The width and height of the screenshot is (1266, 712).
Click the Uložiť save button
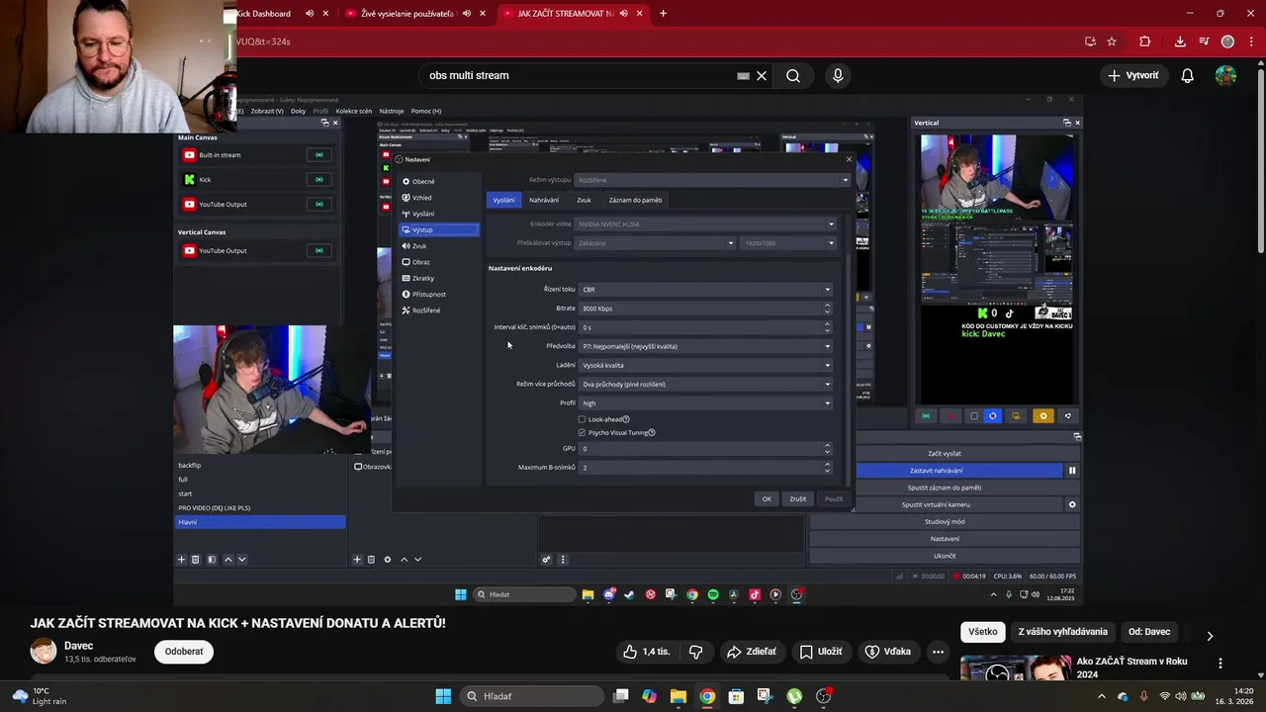click(x=820, y=652)
